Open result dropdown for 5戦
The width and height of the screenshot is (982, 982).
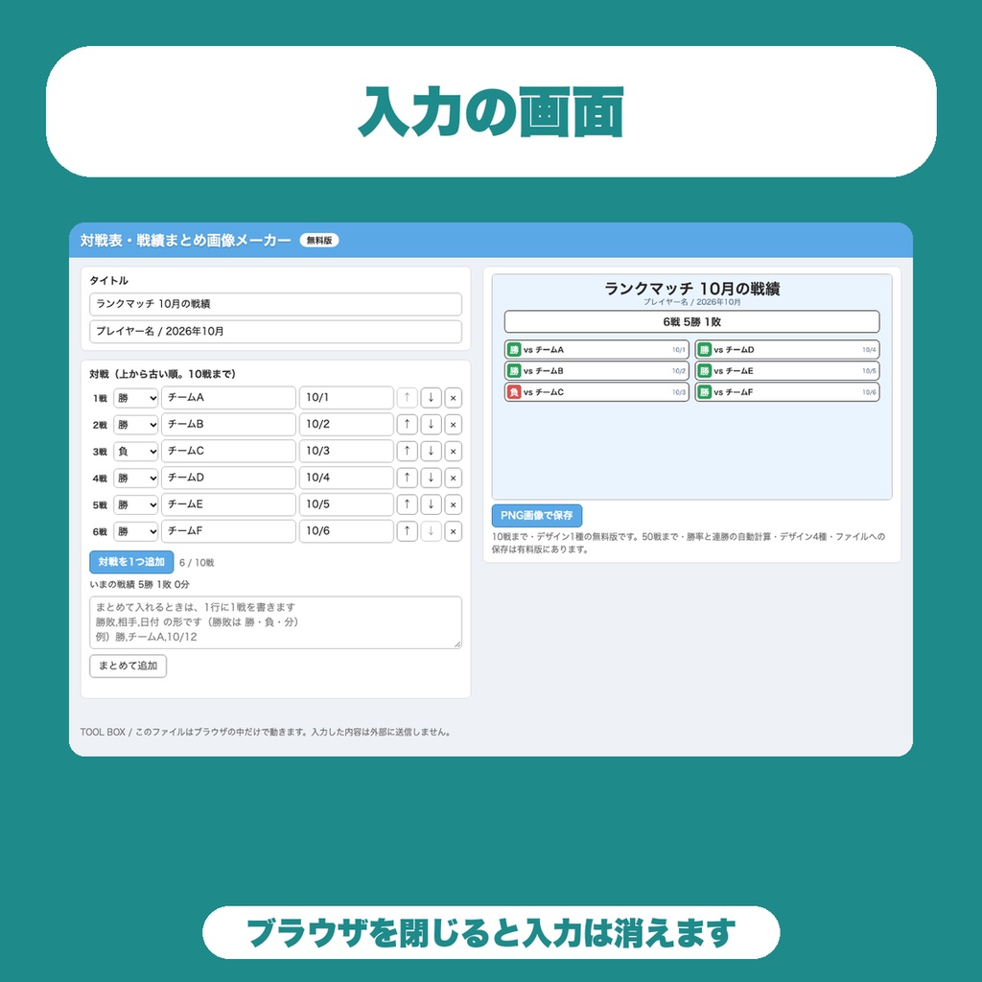pyautogui.click(x=135, y=504)
